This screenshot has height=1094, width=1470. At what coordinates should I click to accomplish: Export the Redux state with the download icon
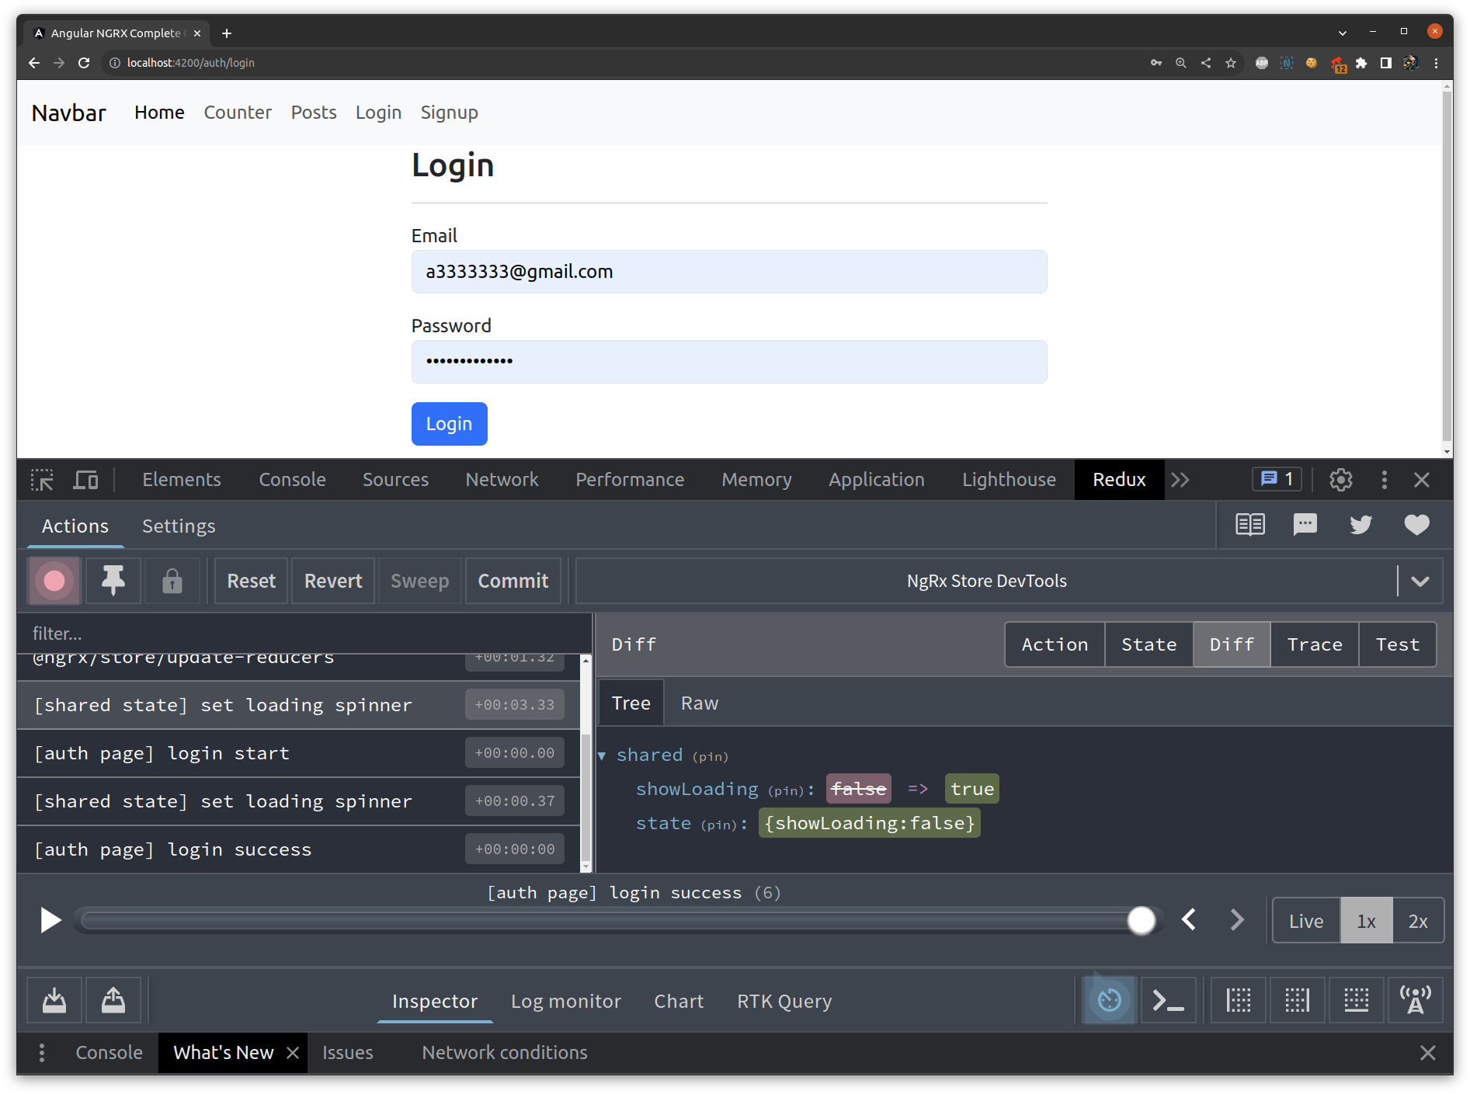point(54,1000)
